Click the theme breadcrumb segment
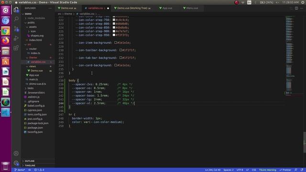The height and width of the screenshot is (172, 306). [68, 14]
